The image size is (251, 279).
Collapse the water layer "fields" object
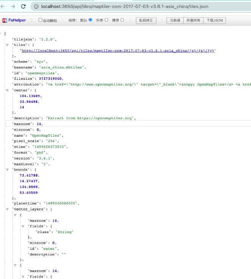[23, 226]
